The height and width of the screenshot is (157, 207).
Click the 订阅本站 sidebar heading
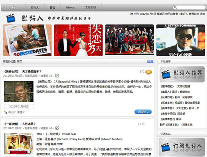(x=165, y=134)
